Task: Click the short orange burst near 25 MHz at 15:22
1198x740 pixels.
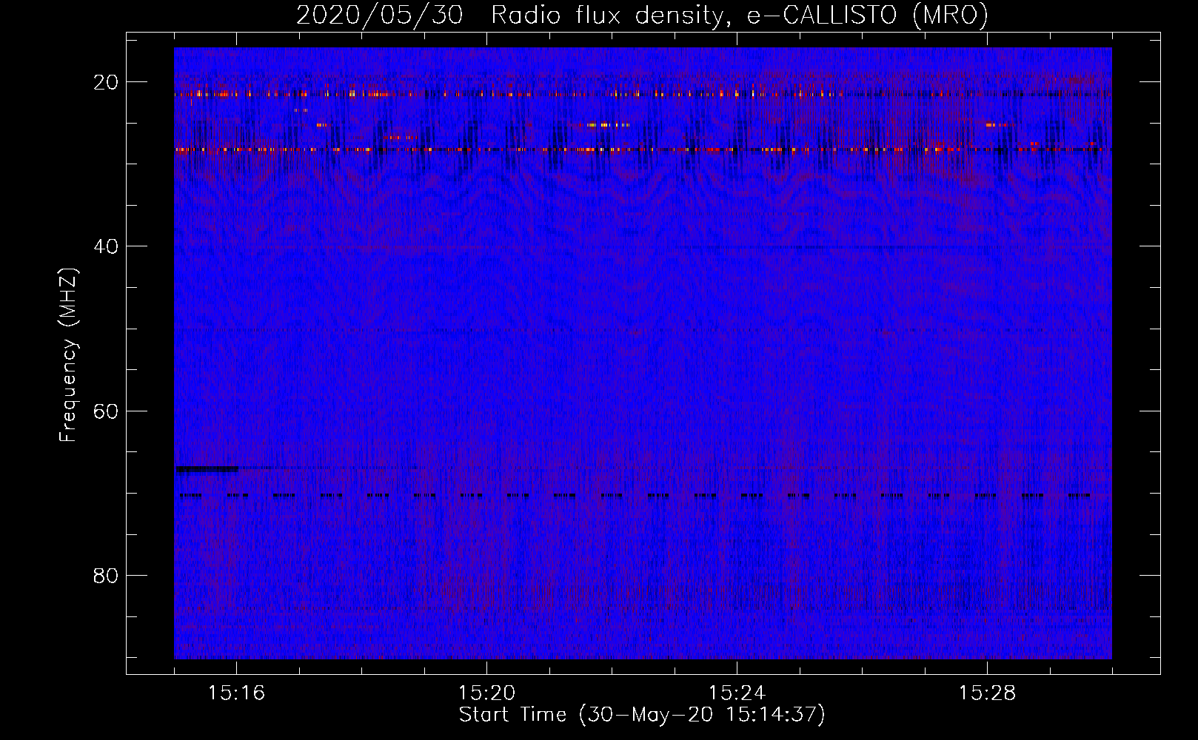Action: coord(607,125)
